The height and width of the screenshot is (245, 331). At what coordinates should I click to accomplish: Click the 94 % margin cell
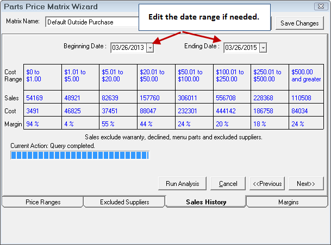42,123
